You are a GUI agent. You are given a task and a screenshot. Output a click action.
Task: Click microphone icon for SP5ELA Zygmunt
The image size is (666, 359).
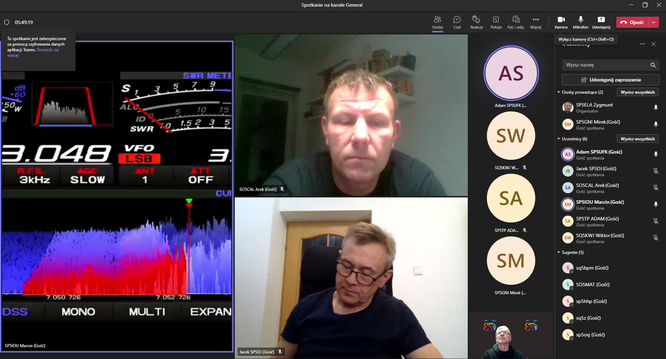click(x=656, y=108)
